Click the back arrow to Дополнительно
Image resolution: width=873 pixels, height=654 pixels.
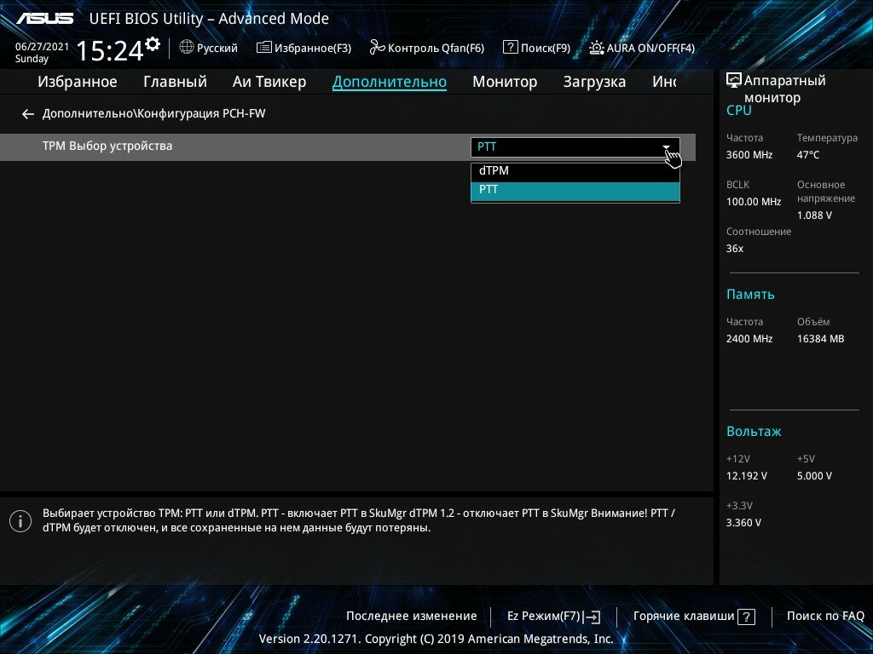tap(28, 114)
